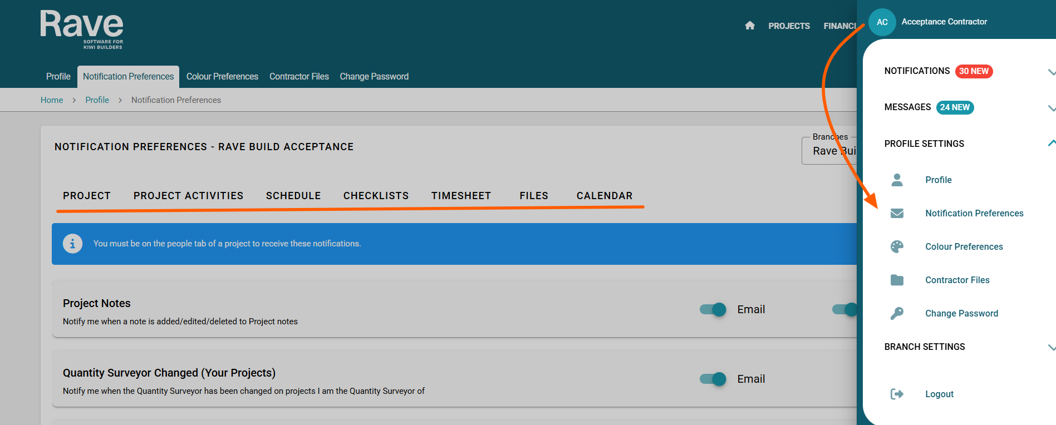Toggle second switch in Project Notes row
Viewport: 1056px width, 425px height.
point(844,309)
